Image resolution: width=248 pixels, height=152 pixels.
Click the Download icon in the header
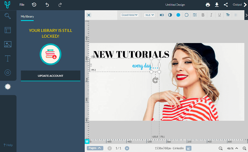217,5
